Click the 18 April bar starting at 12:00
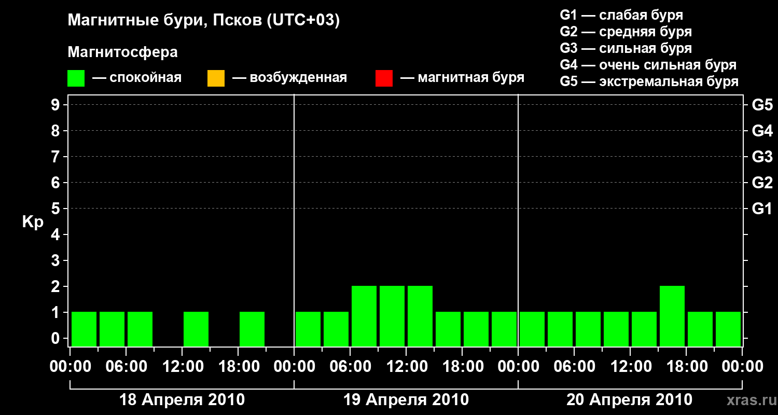 point(196,329)
